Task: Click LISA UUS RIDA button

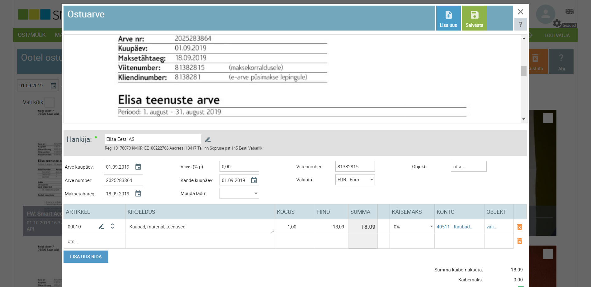Action: (86, 257)
